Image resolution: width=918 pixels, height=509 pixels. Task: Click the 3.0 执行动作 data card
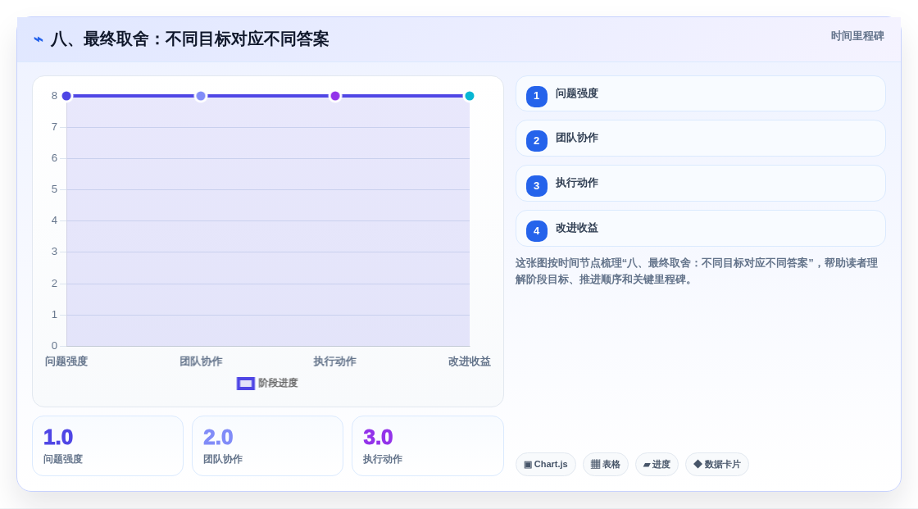pos(427,446)
